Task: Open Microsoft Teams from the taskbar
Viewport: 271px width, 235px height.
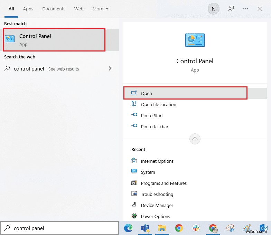Action: coord(145,228)
